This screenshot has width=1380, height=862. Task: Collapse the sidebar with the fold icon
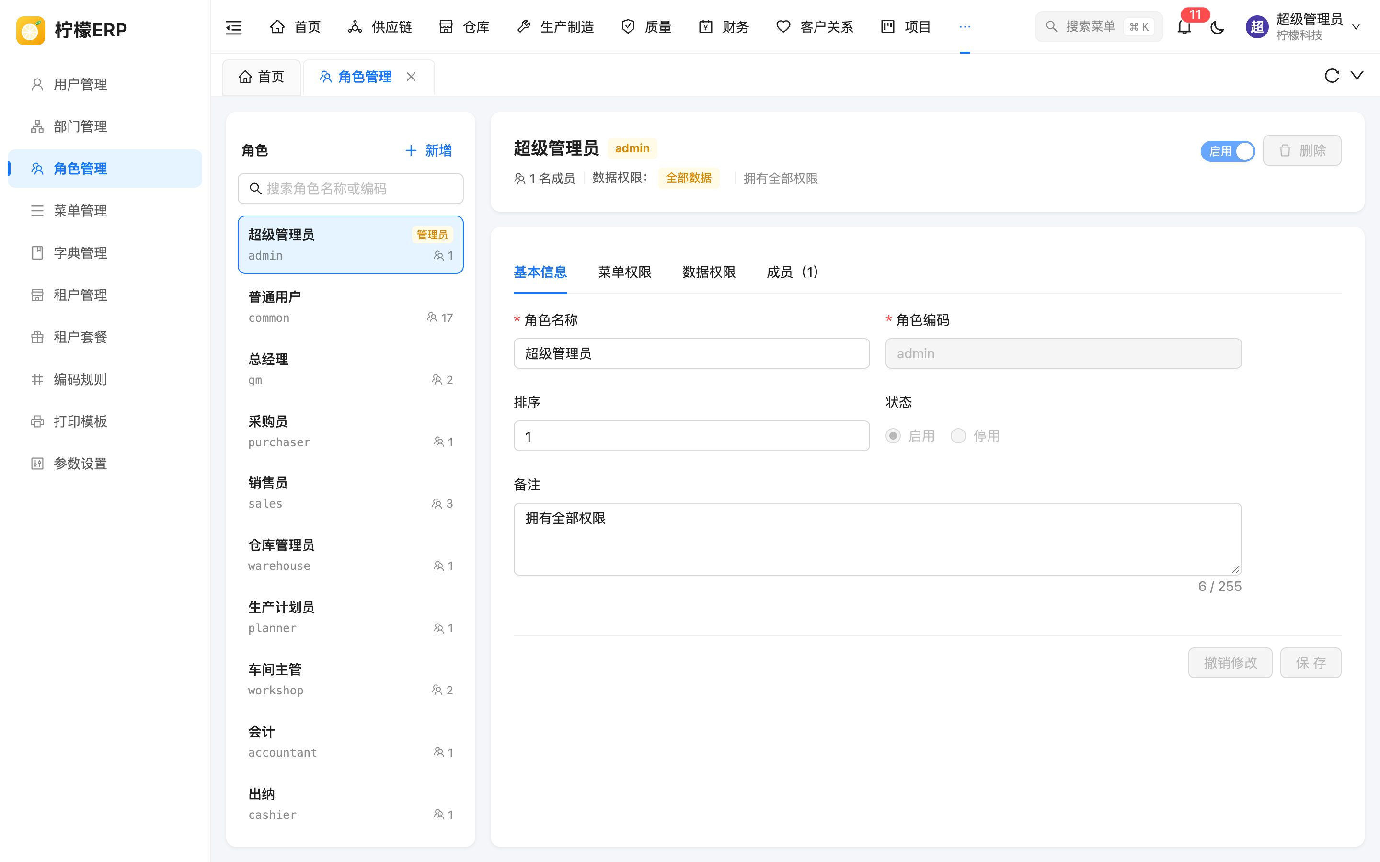(x=234, y=27)
